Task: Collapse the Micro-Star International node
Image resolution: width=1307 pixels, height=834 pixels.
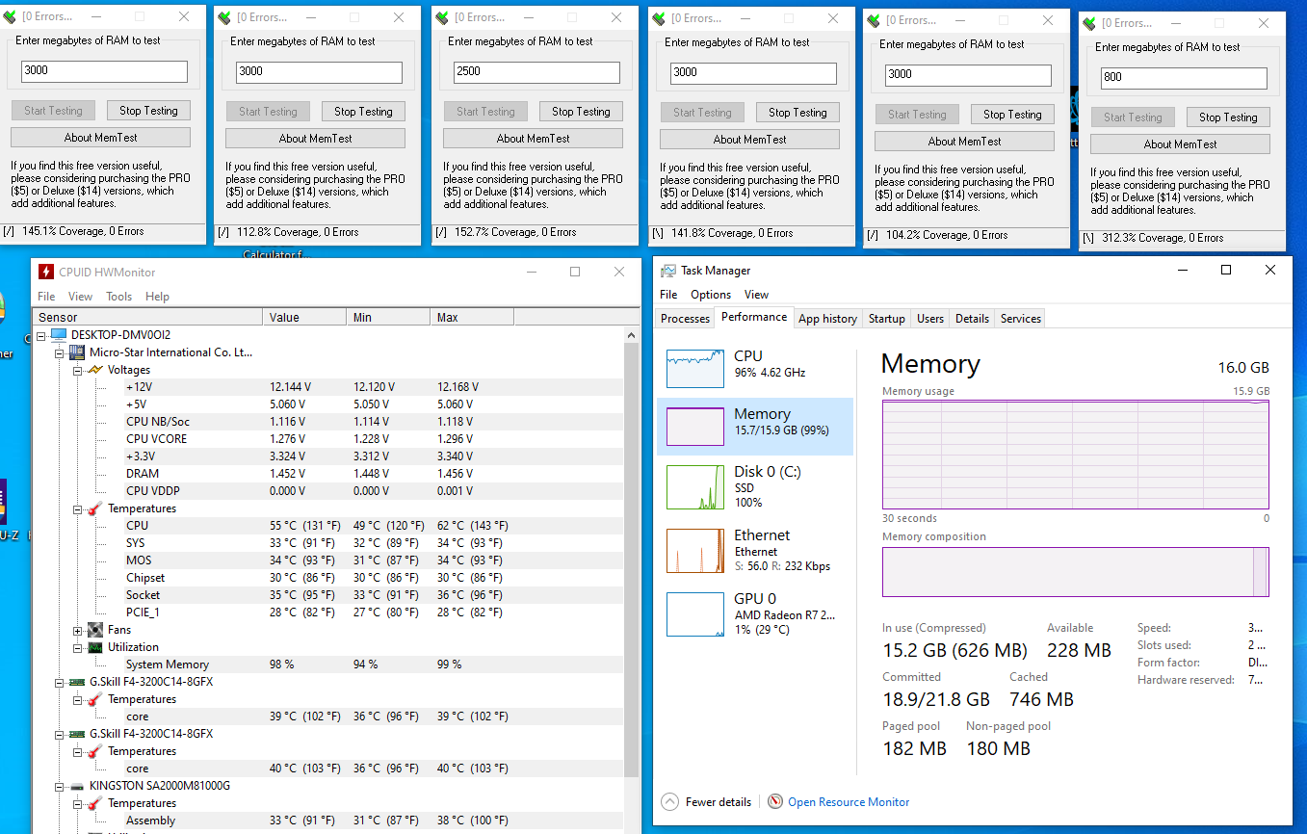Action: 60,352
